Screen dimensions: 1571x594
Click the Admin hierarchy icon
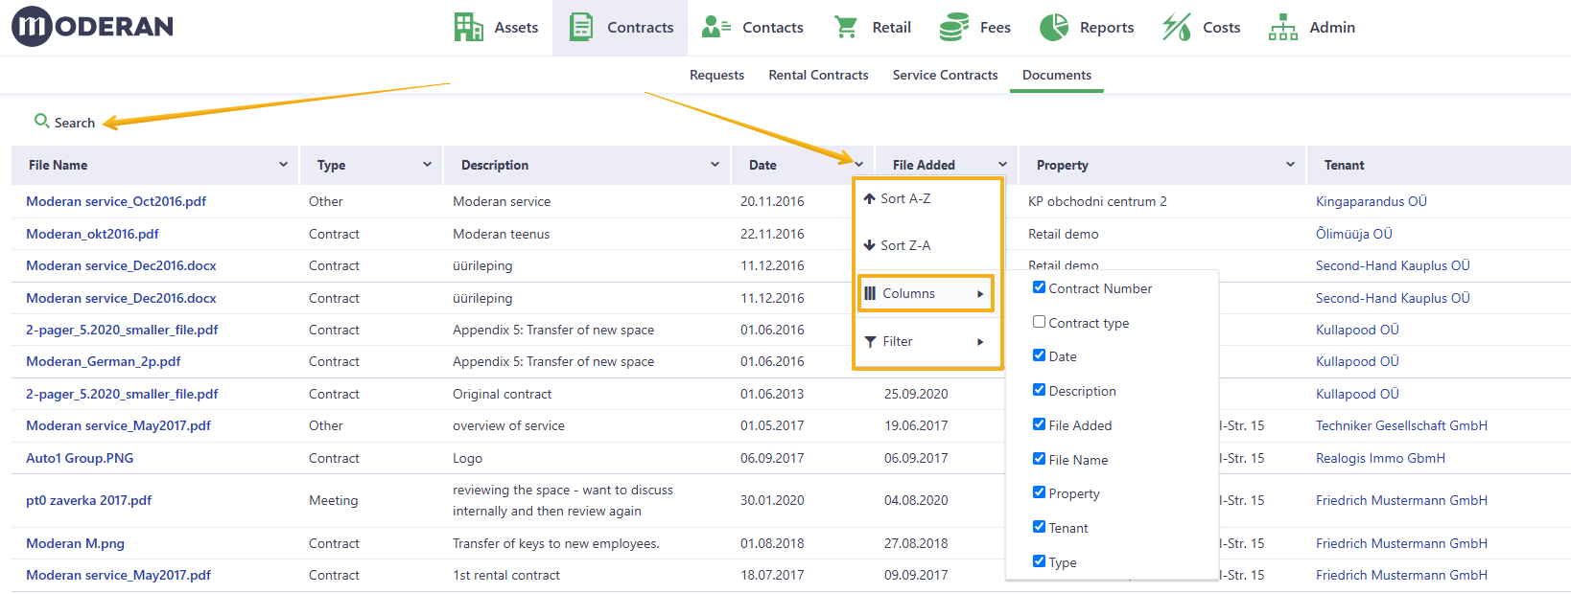point(1283,27)
